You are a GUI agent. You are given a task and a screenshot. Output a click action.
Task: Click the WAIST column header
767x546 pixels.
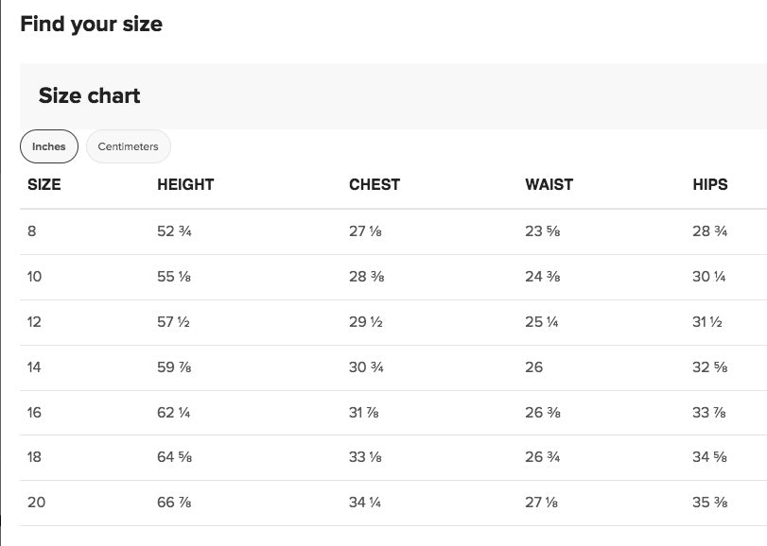pyautogui.click(x=550, y=184)
